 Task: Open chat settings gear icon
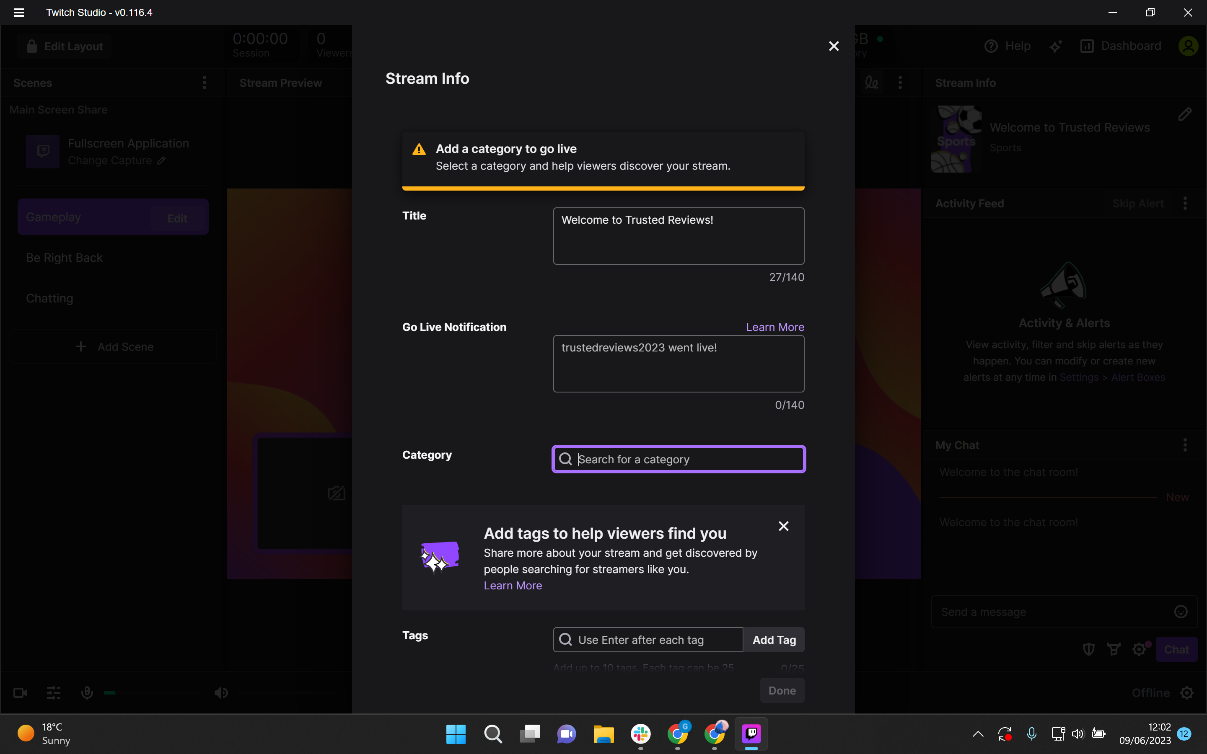(x=1139, y=649)
